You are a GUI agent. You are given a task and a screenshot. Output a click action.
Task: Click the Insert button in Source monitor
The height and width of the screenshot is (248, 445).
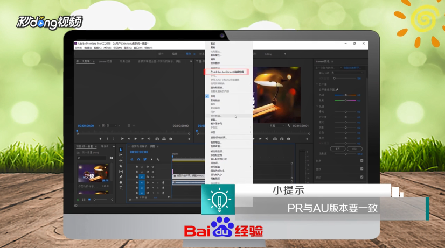click(157, 139)
